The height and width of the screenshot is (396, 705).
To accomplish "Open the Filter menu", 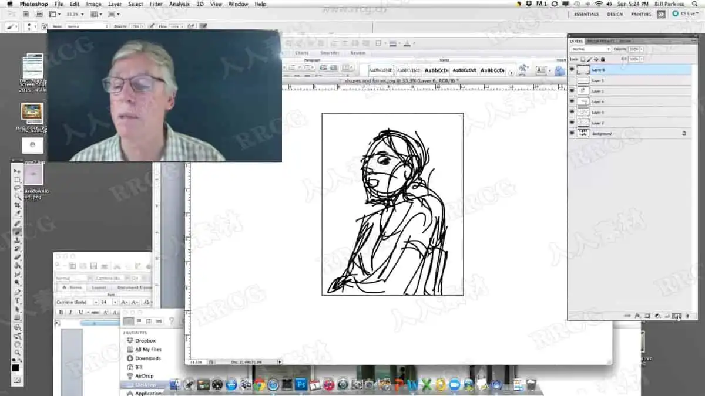I will (x=156, y=4).
